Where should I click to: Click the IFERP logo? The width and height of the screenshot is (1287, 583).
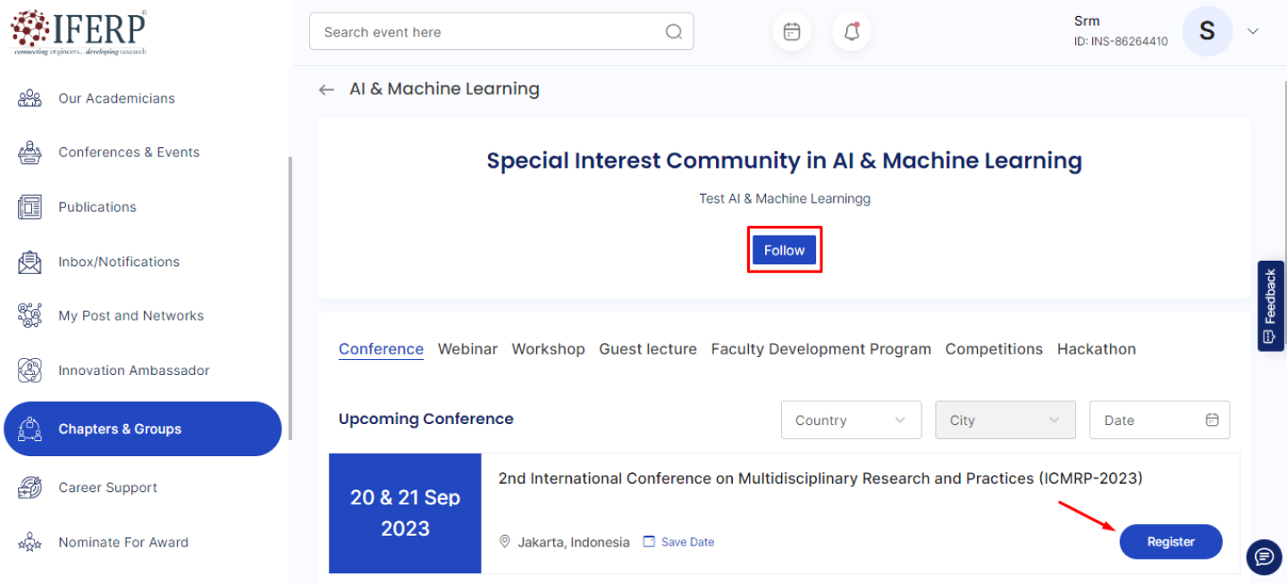click(79, 32)
